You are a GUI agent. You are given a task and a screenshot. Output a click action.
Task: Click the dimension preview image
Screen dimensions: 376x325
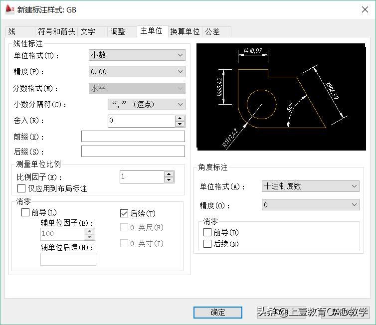281,97
